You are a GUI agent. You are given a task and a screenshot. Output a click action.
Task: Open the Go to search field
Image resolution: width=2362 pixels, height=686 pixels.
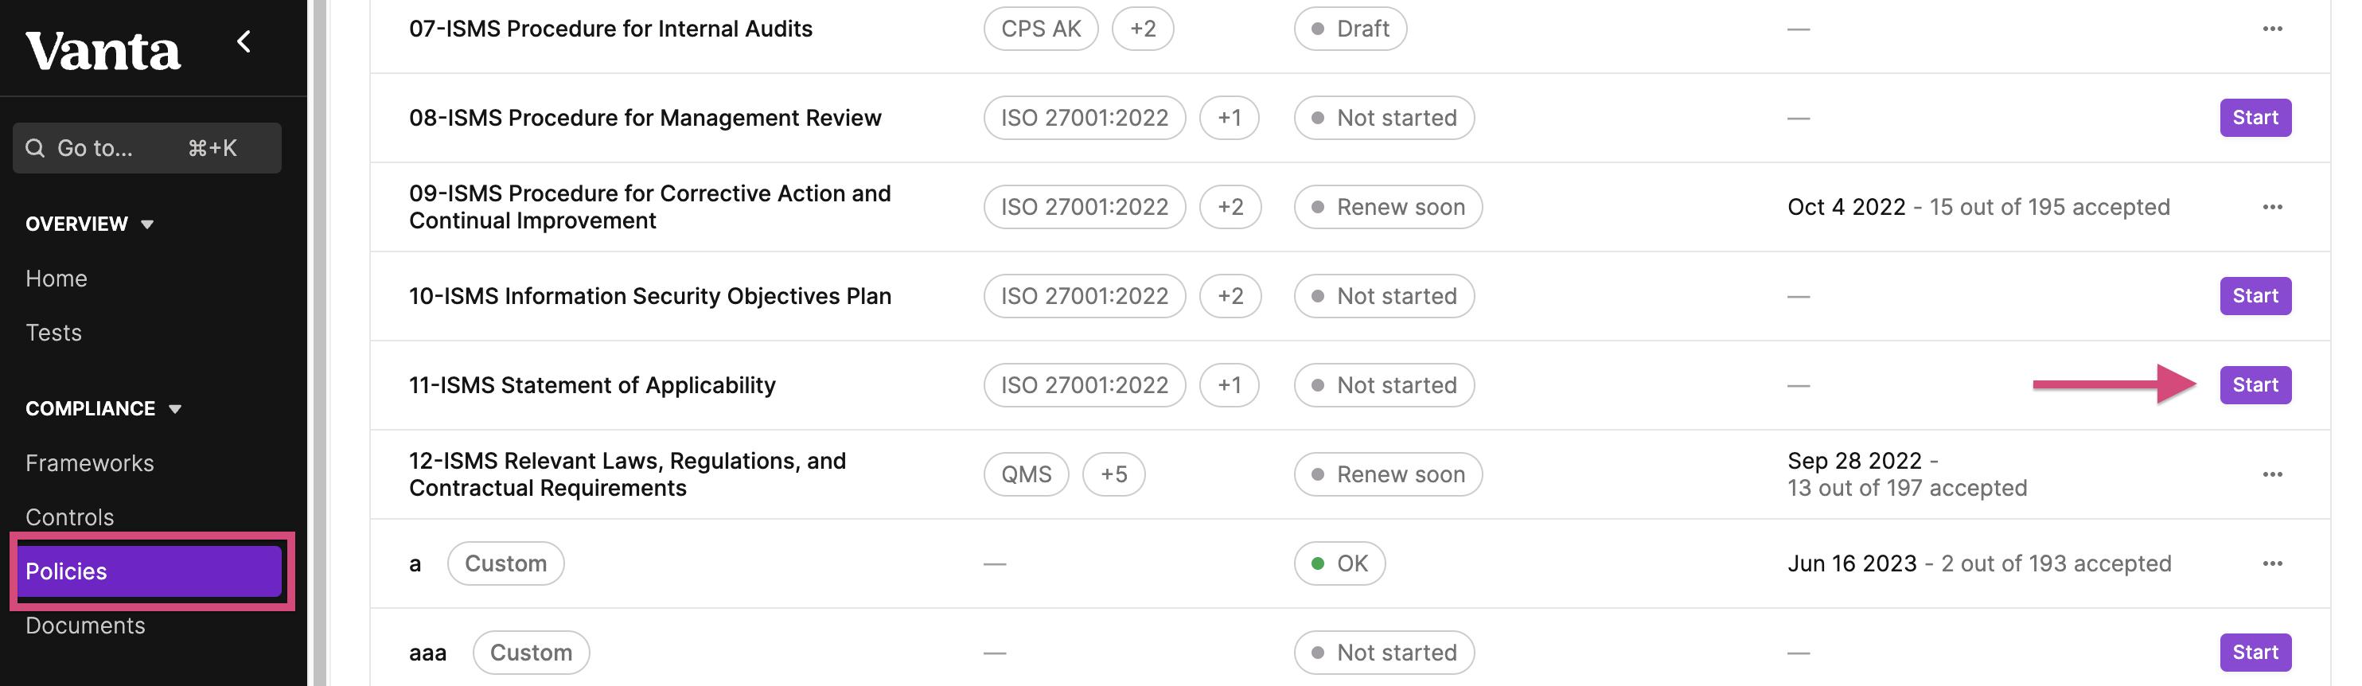coord(146,148)
